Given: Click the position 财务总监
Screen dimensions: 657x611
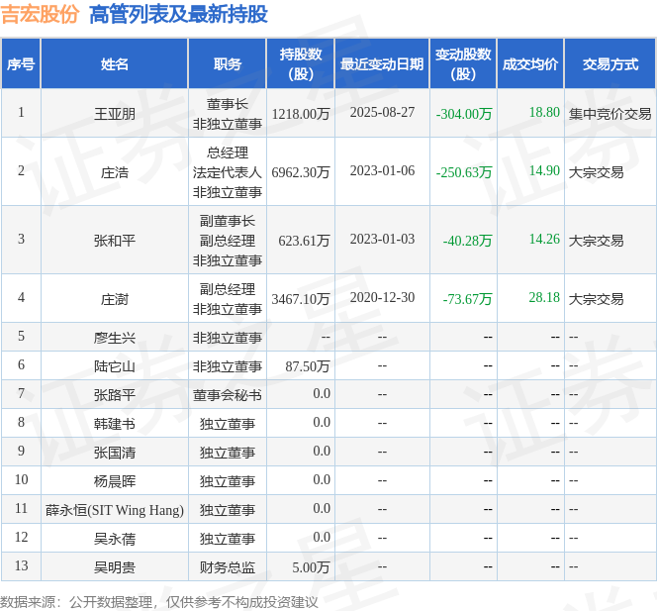Looking at the screenshot, I should 228,567.
